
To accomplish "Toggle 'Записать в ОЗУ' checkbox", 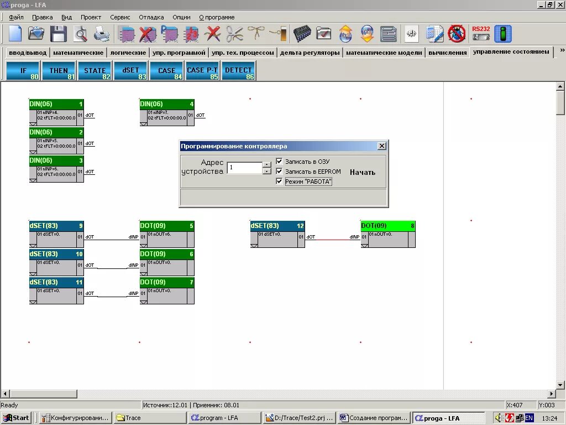I will 279,161.
